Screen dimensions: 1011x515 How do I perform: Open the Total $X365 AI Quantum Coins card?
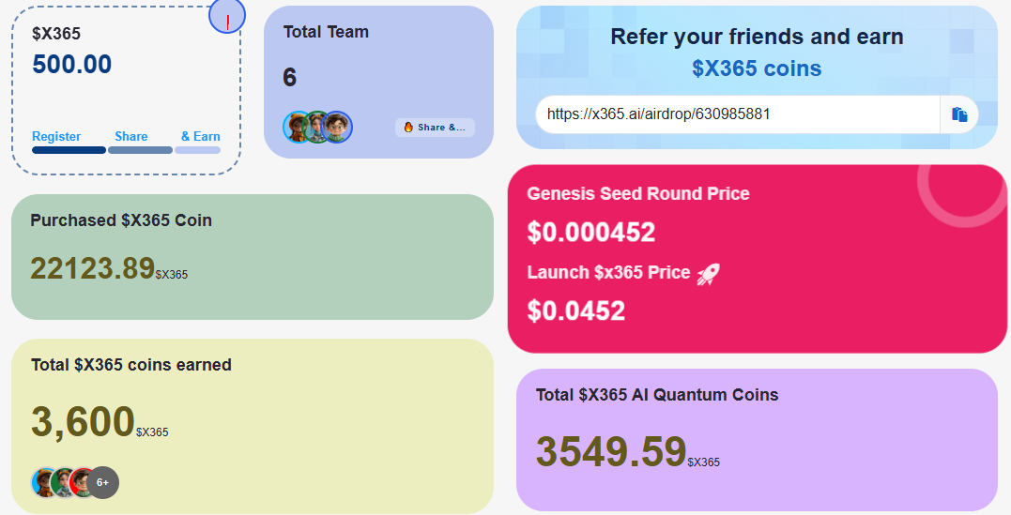(757, 440)
